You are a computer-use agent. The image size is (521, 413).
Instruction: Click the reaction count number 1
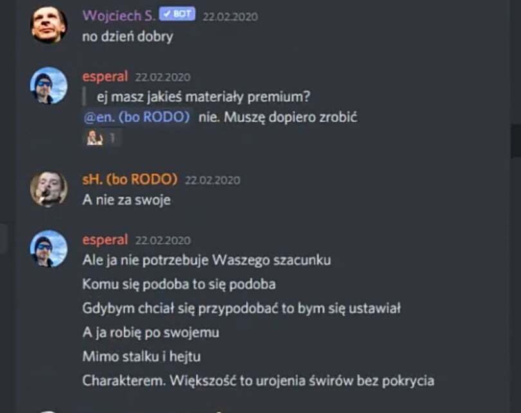[113, 138]
